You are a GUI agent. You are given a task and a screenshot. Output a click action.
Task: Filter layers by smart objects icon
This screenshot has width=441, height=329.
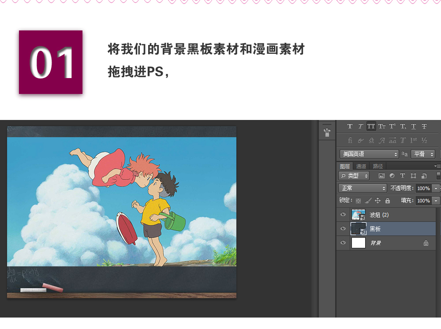[424, 176]
